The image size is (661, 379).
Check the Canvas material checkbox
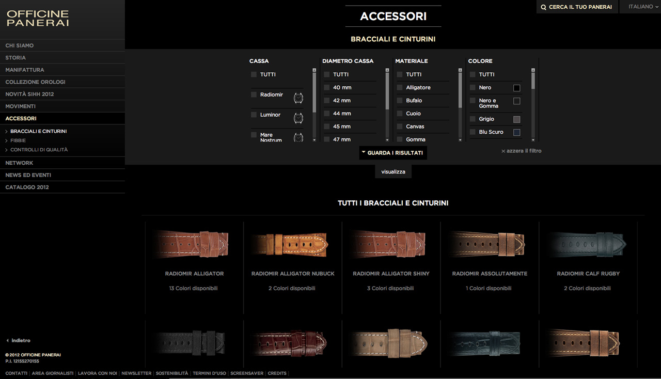tap(400, 126)
